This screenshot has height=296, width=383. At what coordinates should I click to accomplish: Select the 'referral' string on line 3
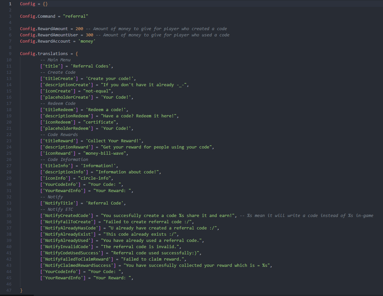(75, 16)
